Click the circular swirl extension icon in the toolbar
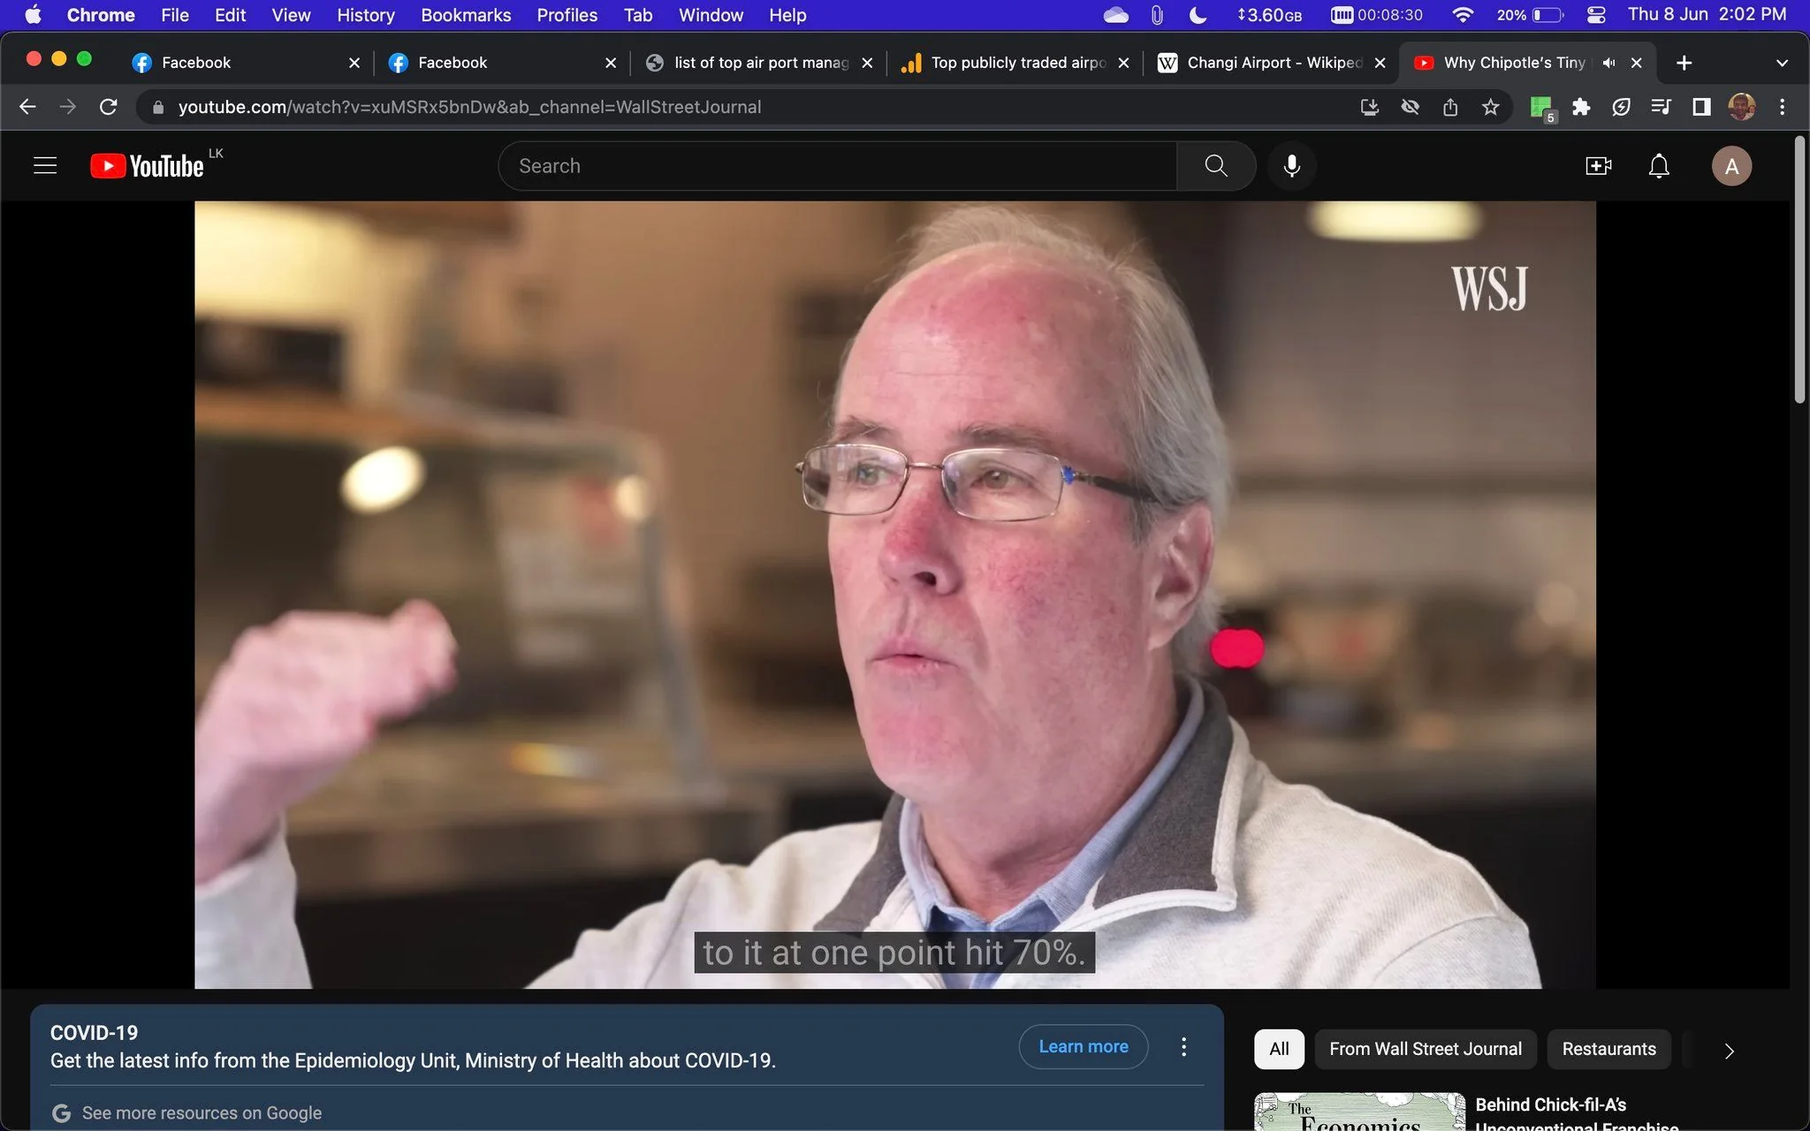 coord(1621,107)
